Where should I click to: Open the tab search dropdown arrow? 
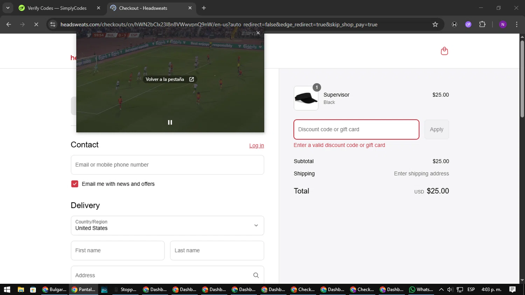click(8, 8)
